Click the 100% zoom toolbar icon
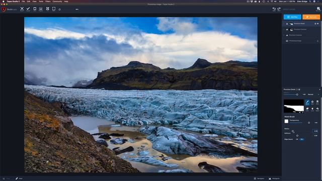Viewport: 322px width, 181px height. tap(54, 9)
